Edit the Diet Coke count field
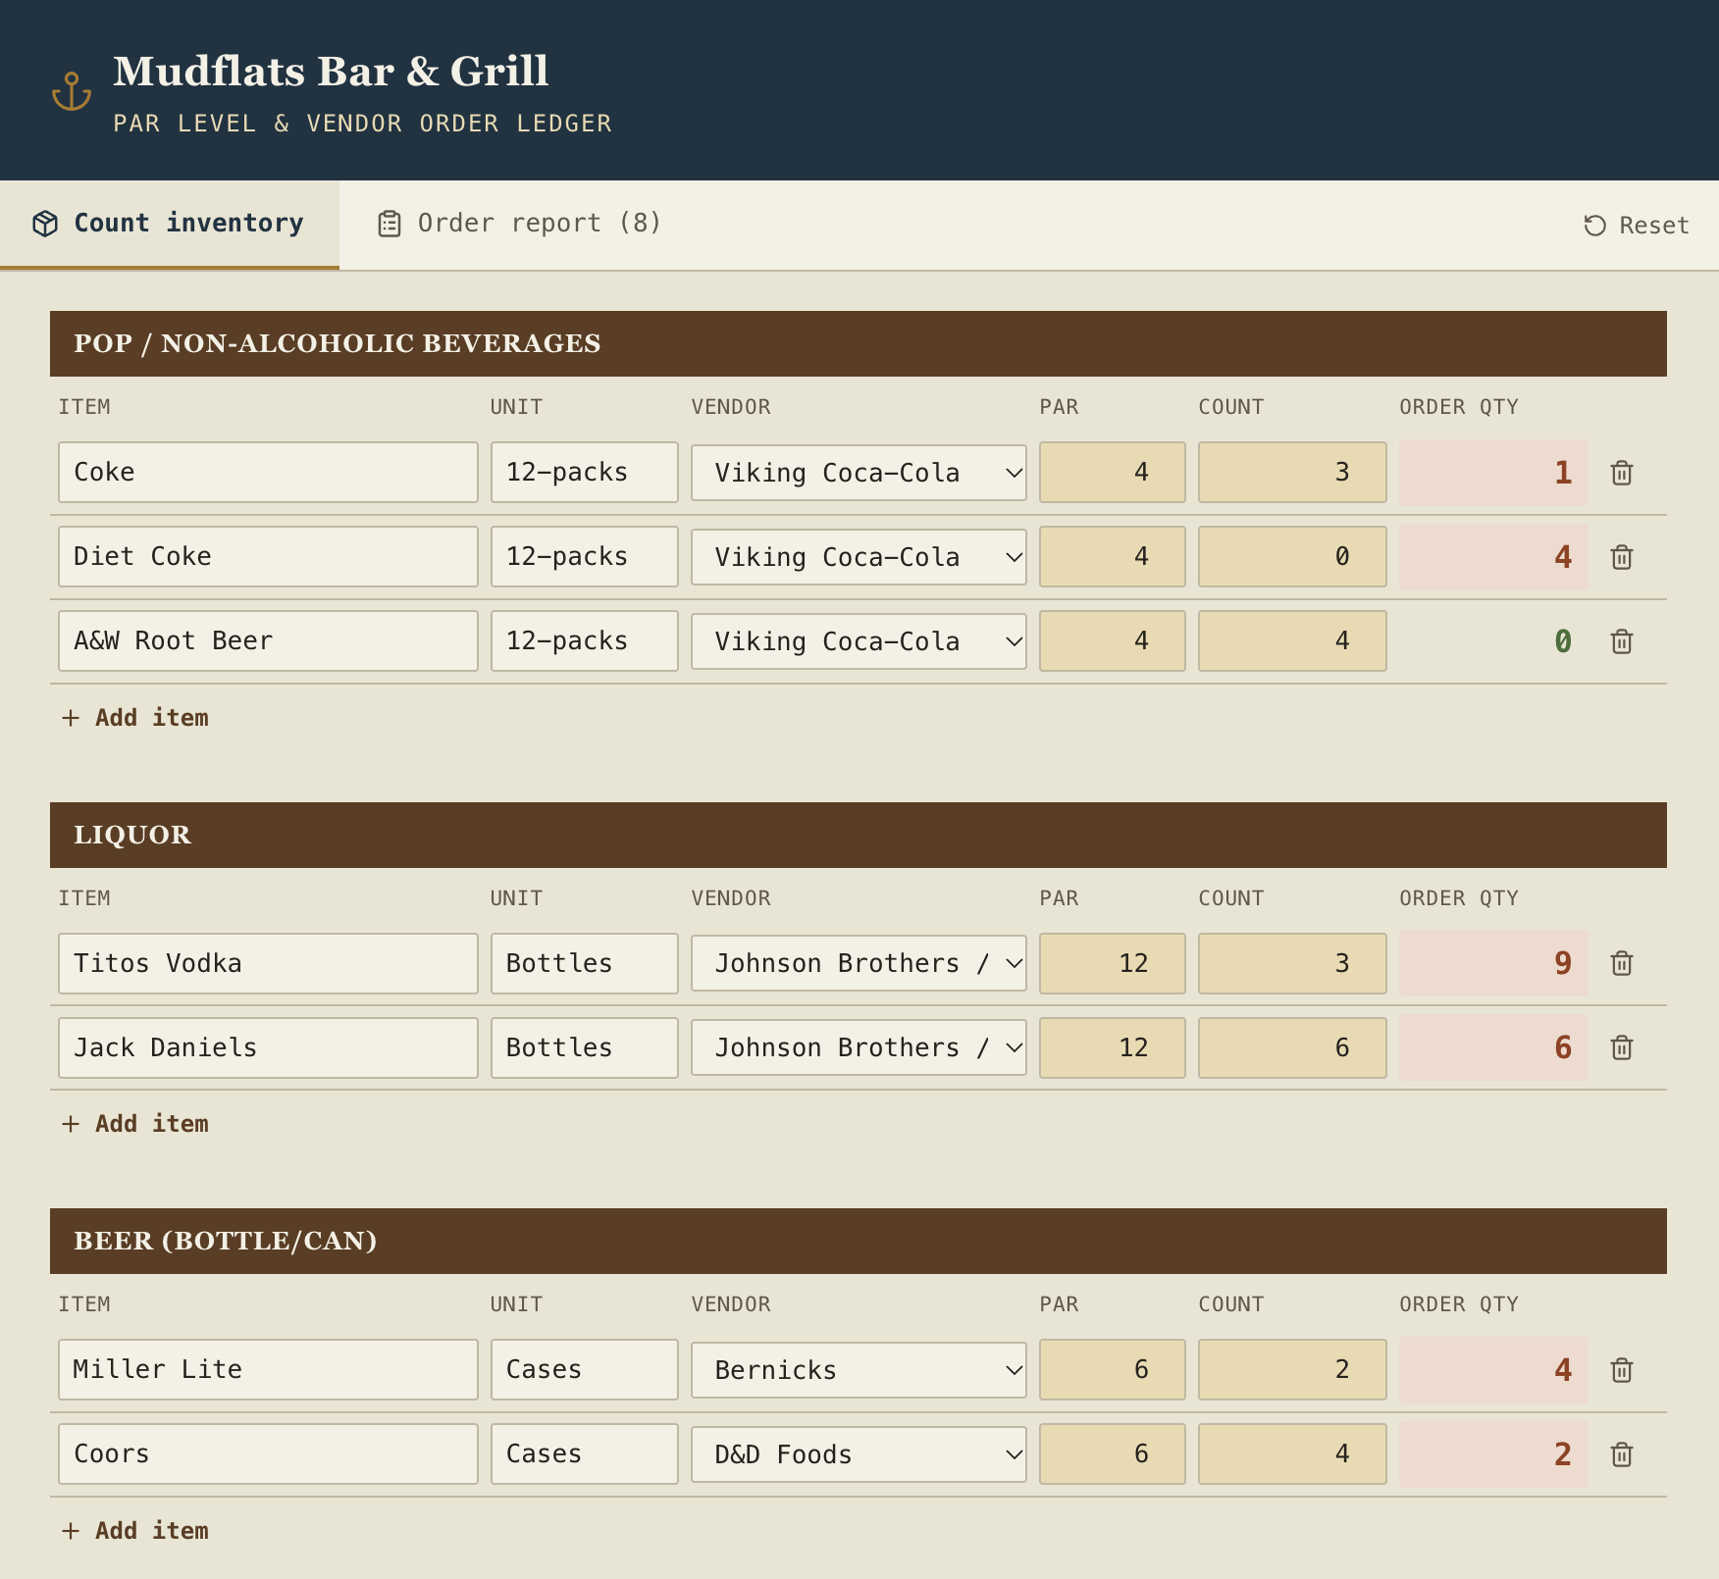Image resolution: width=1719 pixels, height=1579 pixels. click(1292, 557)
